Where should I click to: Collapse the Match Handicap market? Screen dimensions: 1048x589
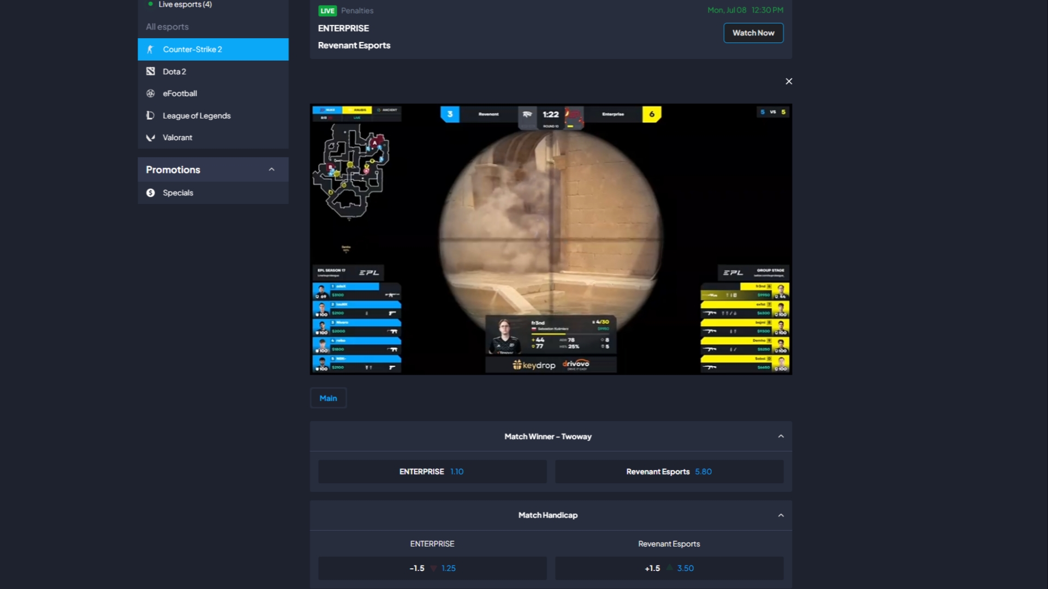pyautogui.click(x=781, y=515)
